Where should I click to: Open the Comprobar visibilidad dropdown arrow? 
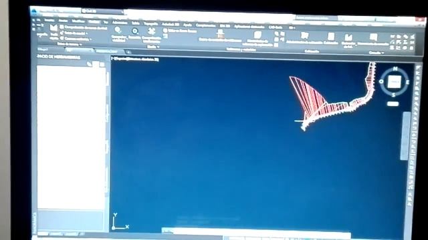pyautogui.click(x=126, y=39)
